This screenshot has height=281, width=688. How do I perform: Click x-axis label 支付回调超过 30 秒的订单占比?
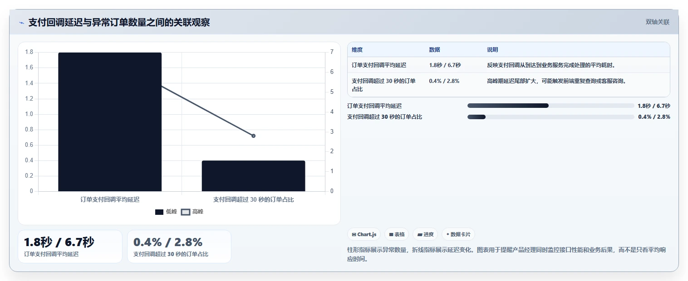[x=254, y=199]
